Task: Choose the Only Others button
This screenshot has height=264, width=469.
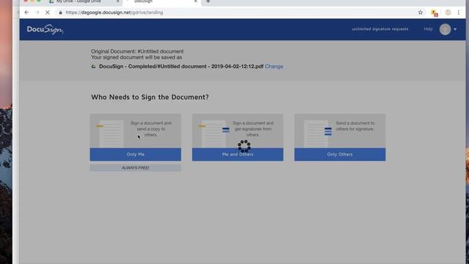Action: pos(340,155)
